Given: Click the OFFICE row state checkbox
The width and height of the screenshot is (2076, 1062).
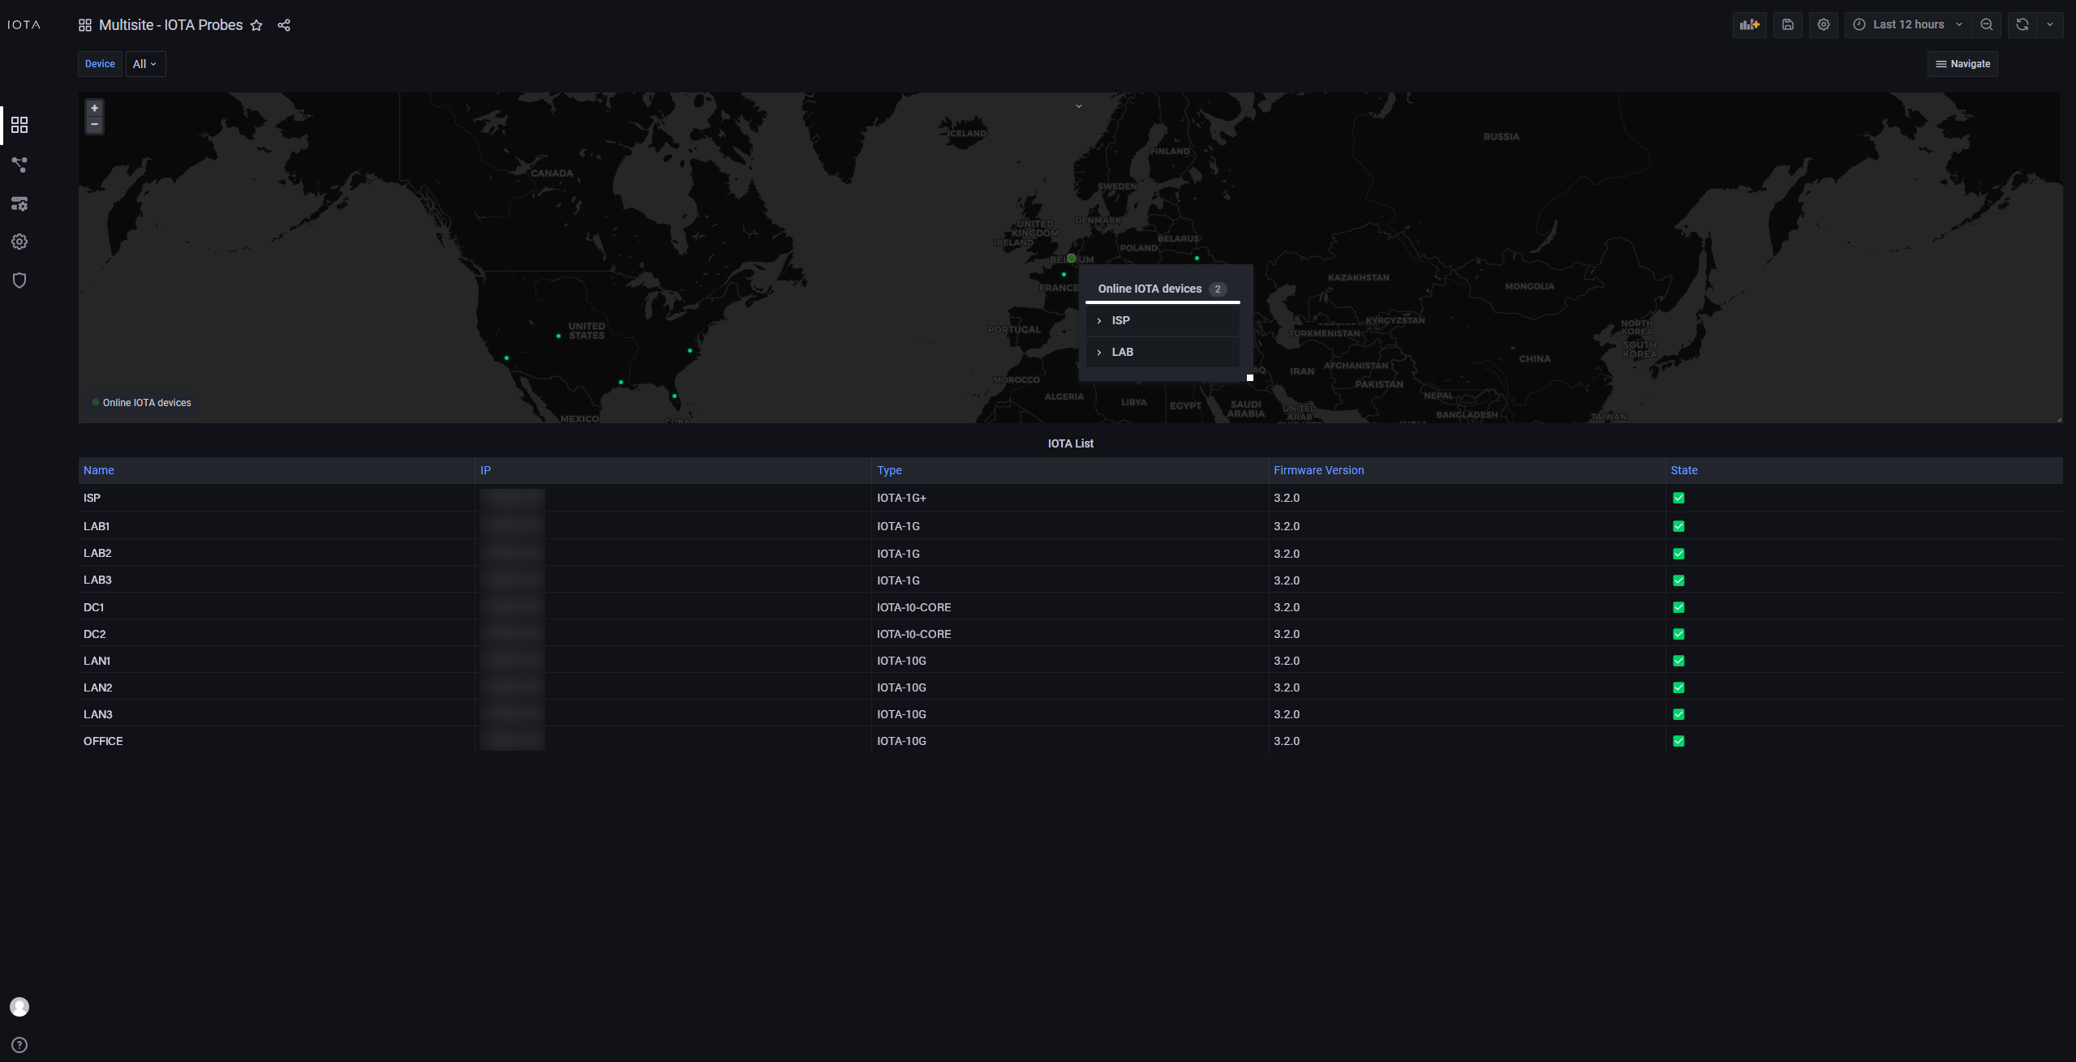Looking at the screenshot, I should click(x=1678, y=741).
